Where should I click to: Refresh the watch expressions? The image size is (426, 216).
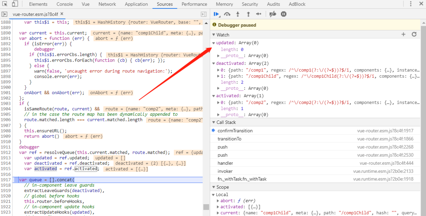click(414, 35)
